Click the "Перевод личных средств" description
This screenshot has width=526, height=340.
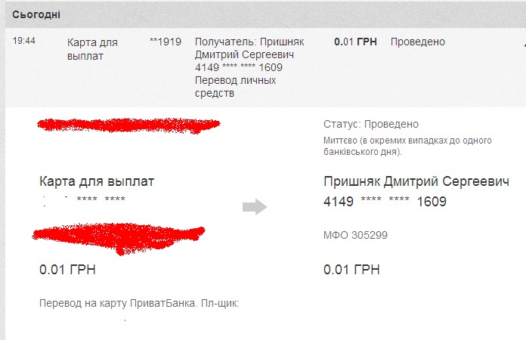[x=235, y=87]
